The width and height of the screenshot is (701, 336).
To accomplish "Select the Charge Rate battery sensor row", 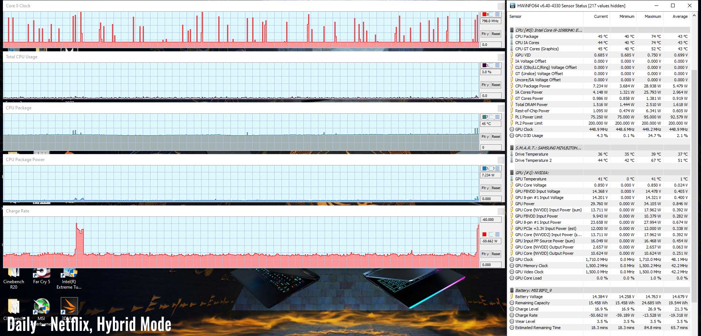I will [x=526, y=315].
